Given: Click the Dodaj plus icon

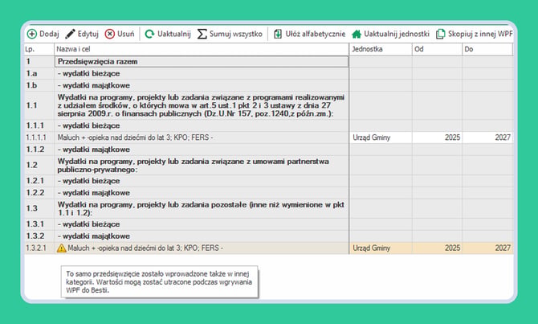Looking at the screenshot, I should 32,34.
